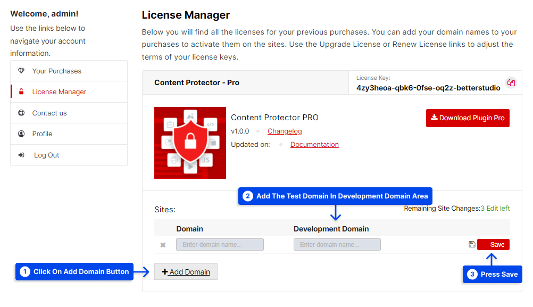The image size is (533, 307).
Task: Select the license key text 4zy3heoa-qbk6-0fse-oq2z-betterstudio
Action: 428,88
